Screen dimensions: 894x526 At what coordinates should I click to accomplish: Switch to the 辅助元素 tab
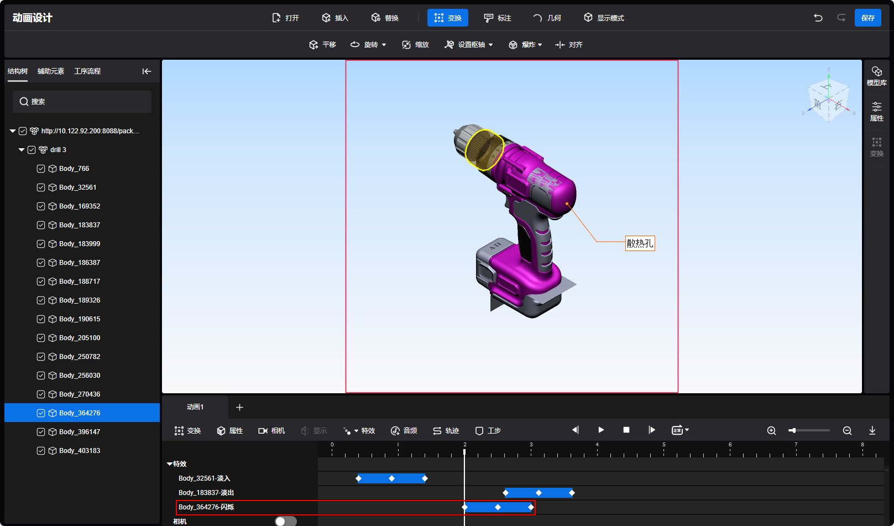click(51, 71)
